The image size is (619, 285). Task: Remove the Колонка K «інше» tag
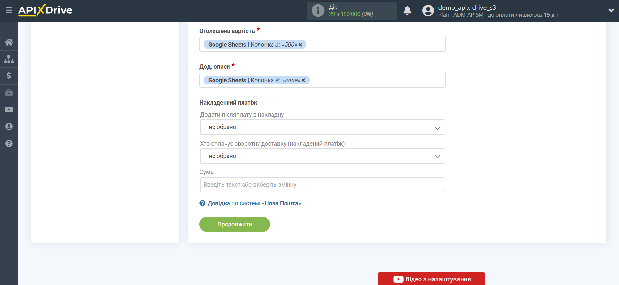pyautogui.click(x=303, y=80)
